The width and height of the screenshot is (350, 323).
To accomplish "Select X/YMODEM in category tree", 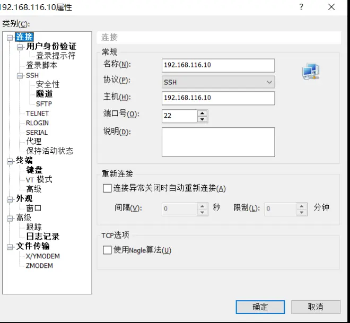I will (43, 256).
